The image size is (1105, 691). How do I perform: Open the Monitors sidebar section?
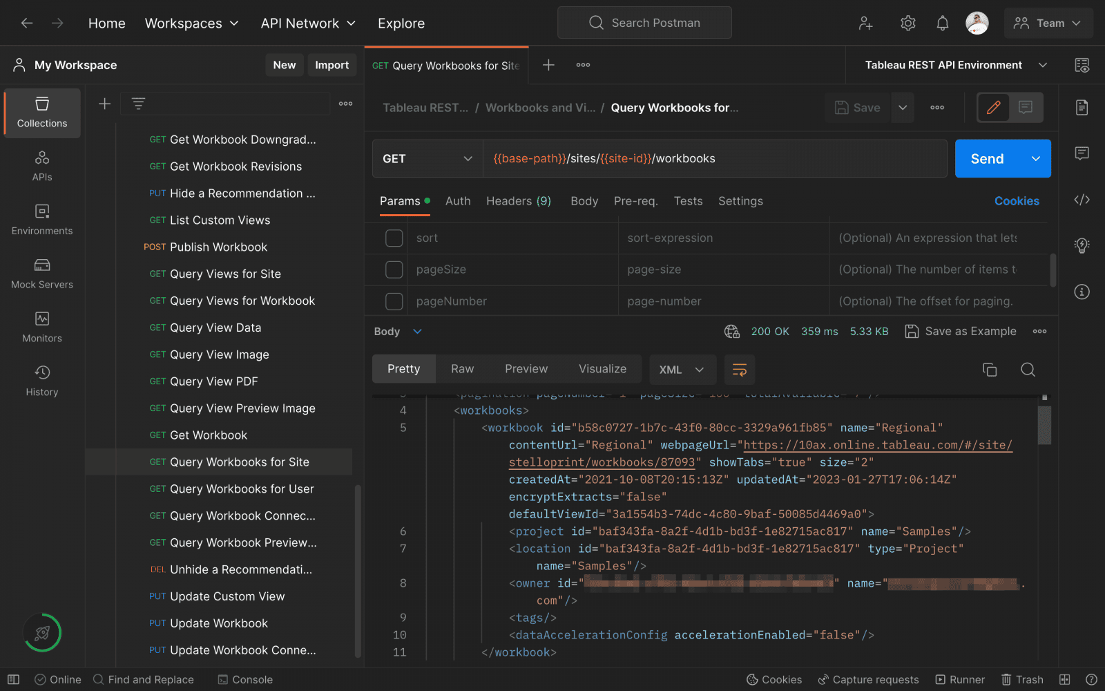click(x=42, y=328)
